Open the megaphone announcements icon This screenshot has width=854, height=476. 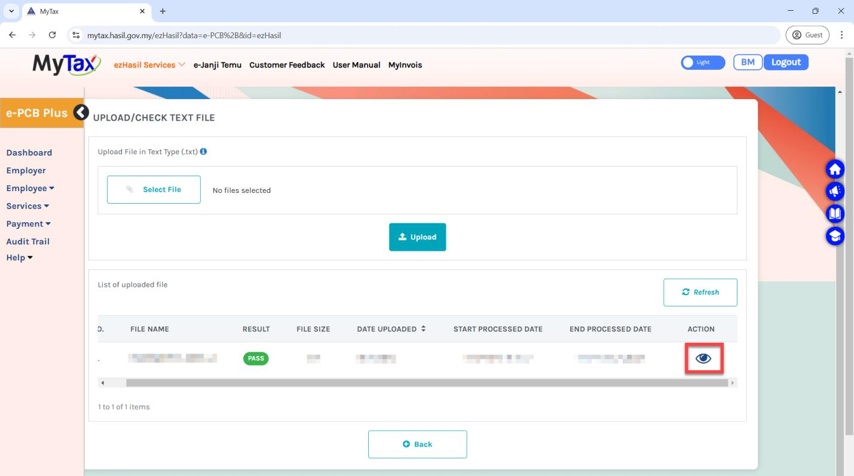834,191
